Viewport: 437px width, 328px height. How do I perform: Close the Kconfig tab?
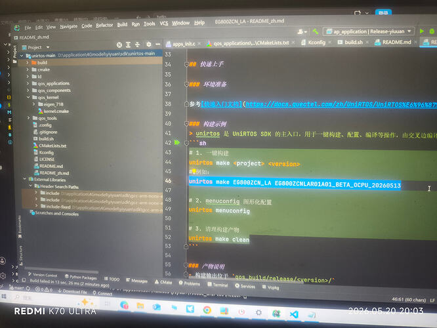[329, 43]
